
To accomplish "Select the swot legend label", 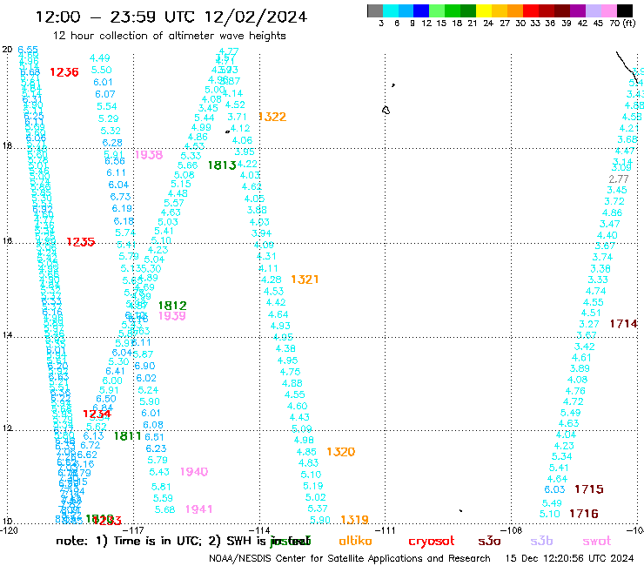I will click(x=596, y=542).
